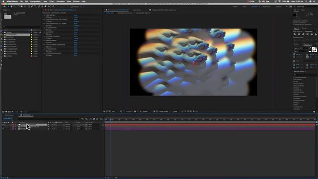Select the Puppet Pin tool
318x179 pixels.
[53, 6]
